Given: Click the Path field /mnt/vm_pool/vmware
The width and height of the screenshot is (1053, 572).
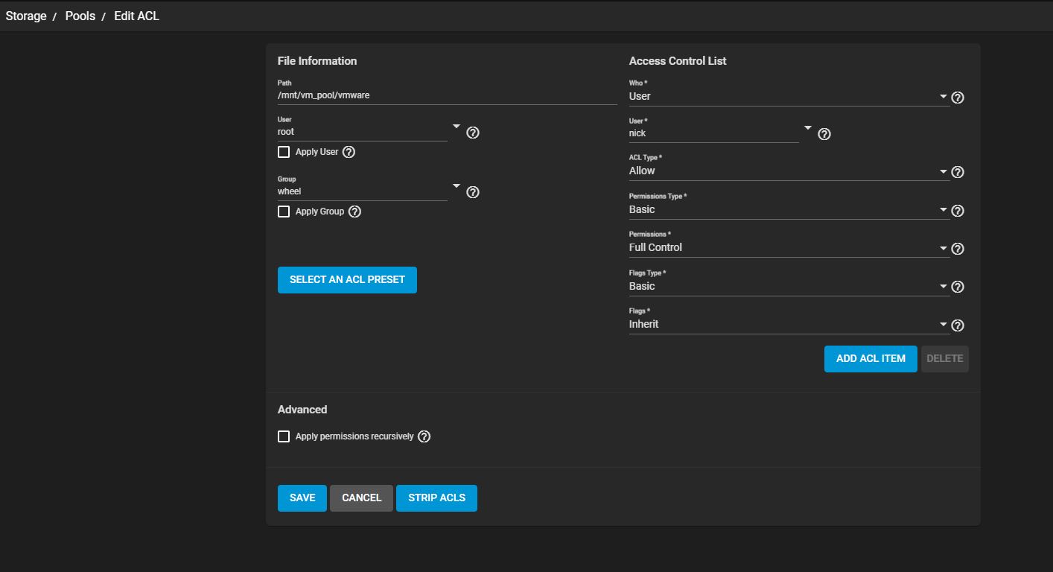Looking at the screenshot, I should point(447,95).
